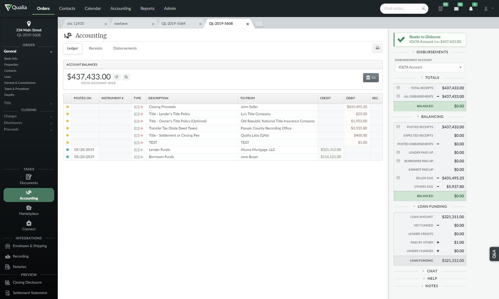Open the Marketplace task
Viewport: 499px width, 299px height.
29,210
